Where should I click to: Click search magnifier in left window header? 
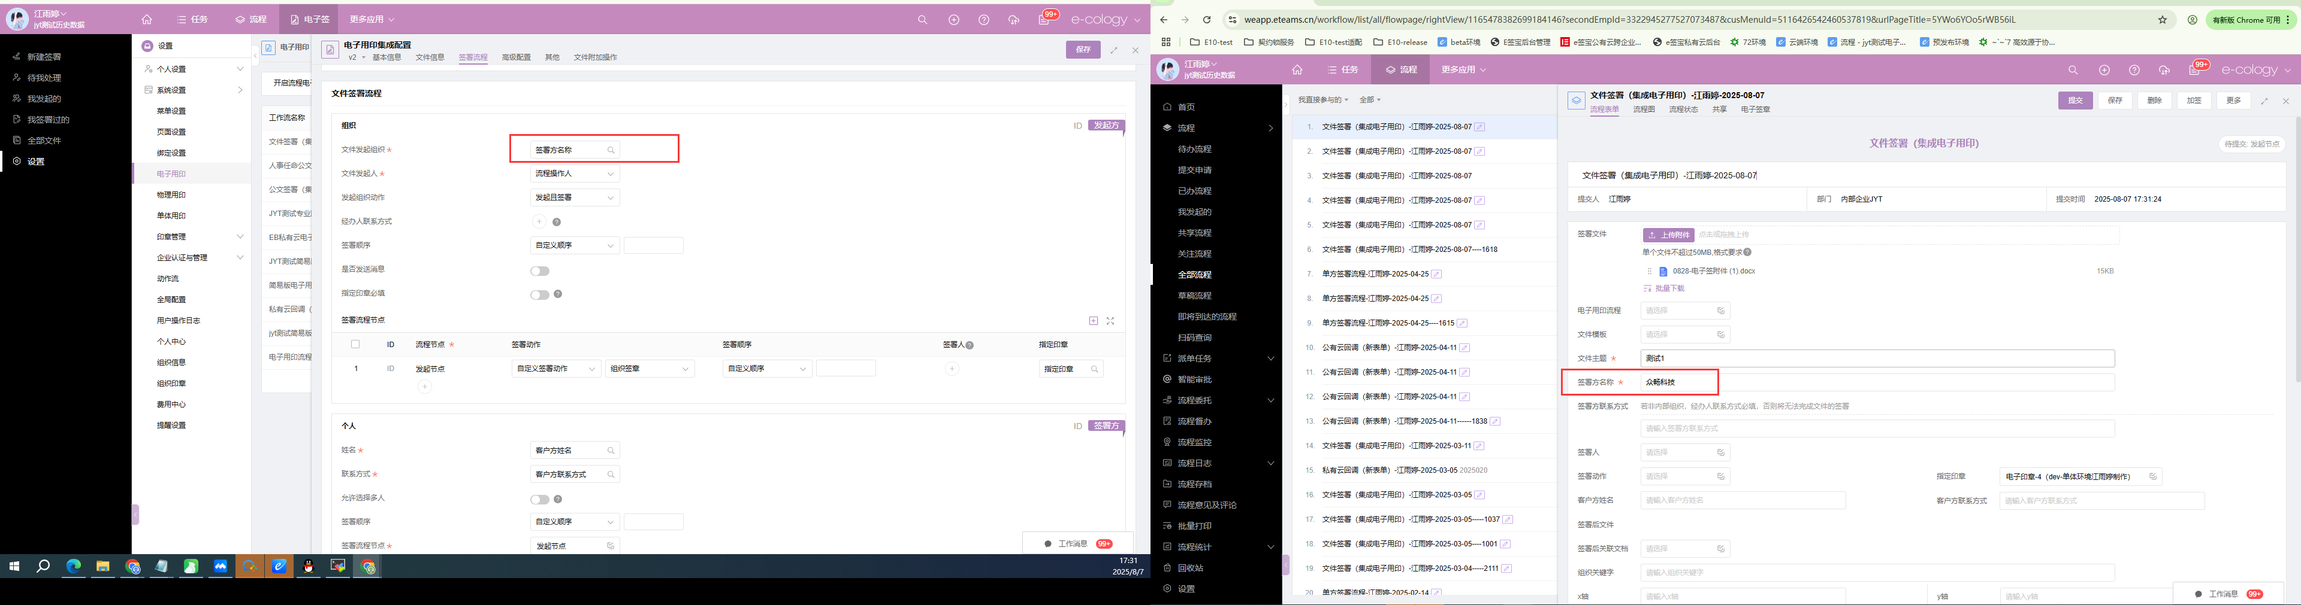pos(923,20)
